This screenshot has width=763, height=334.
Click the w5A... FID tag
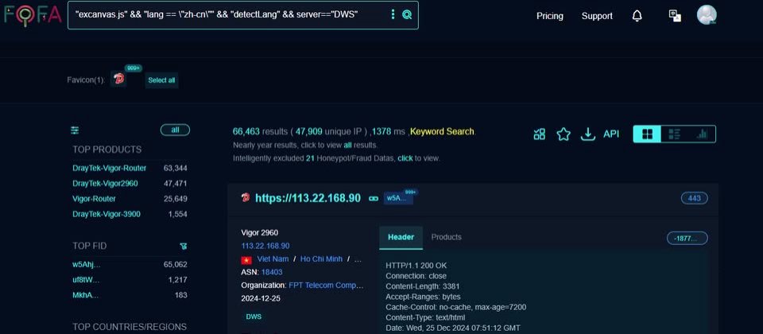[x=398, y=198]
